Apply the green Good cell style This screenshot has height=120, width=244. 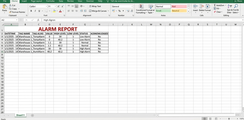tap(163, 11)
